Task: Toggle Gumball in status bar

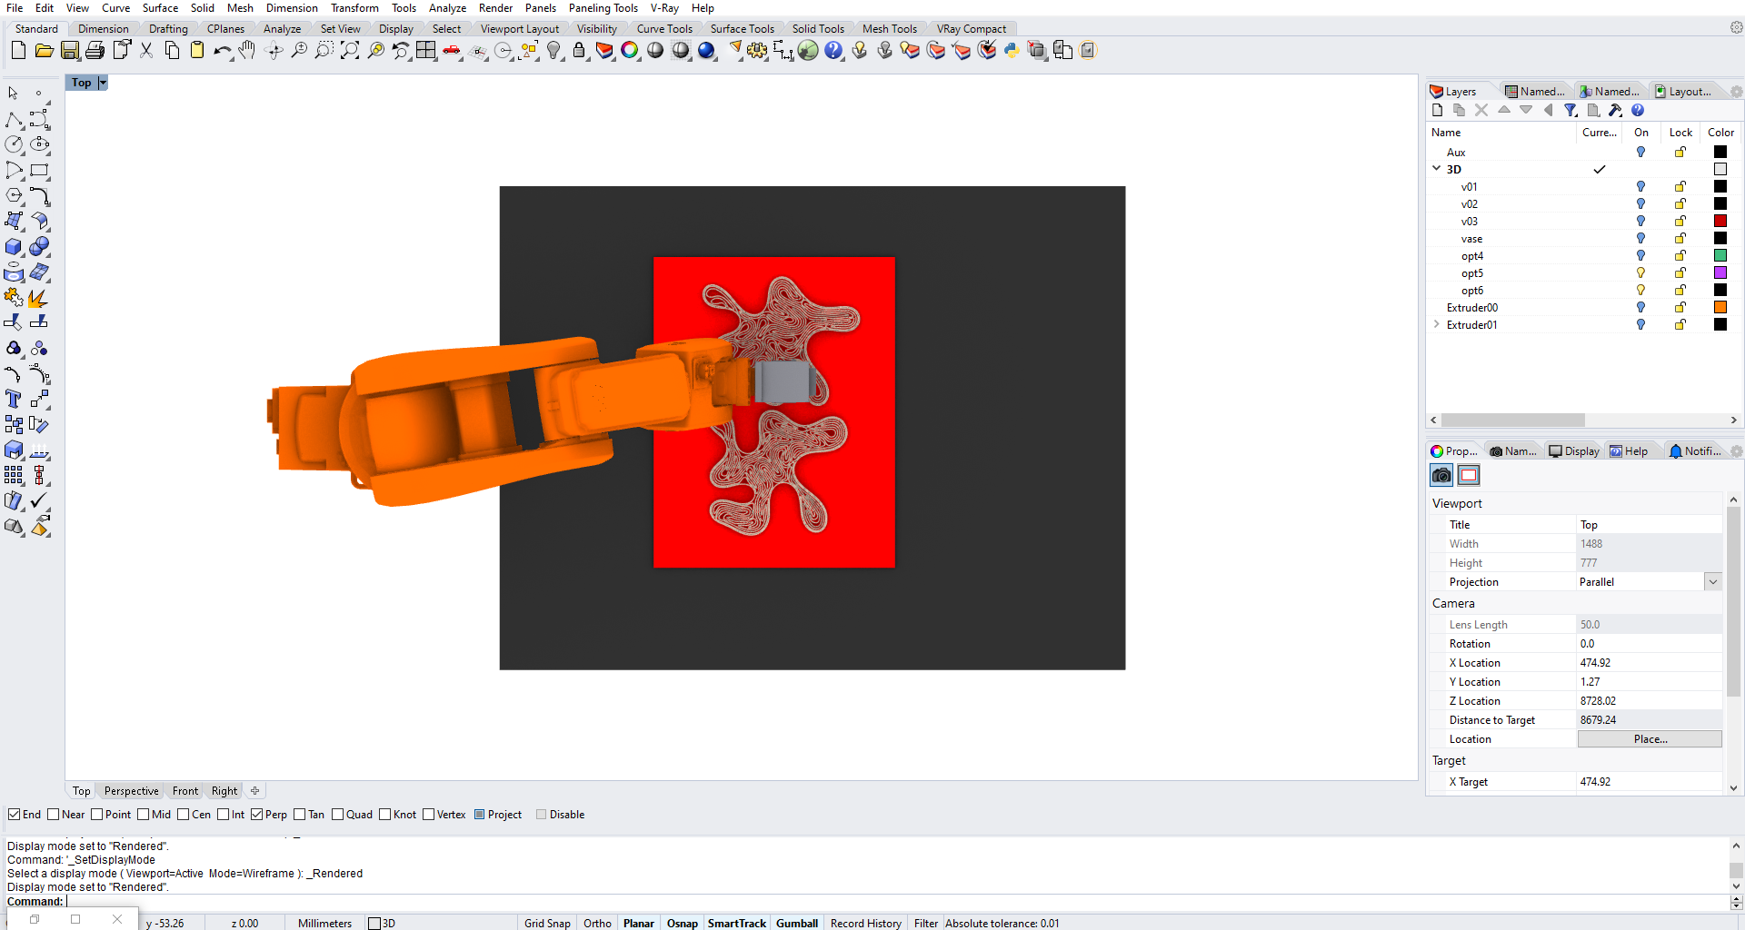Action: pyautogui.click(x=797, y=923)
